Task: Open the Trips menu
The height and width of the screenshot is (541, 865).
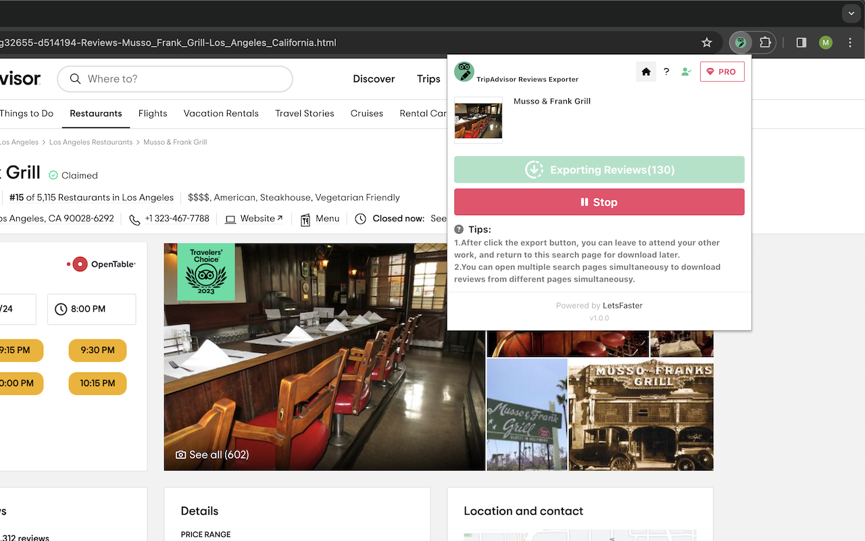Action: pyautogui.click(x=428, y=79)
